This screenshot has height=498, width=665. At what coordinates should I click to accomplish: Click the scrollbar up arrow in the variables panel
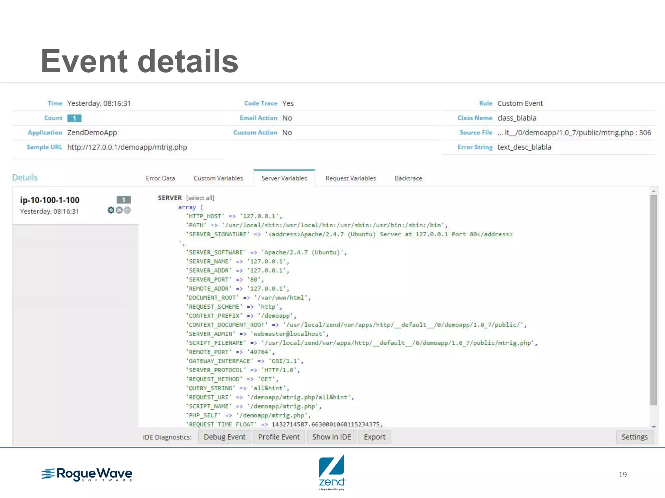click(x=654, y=191)
